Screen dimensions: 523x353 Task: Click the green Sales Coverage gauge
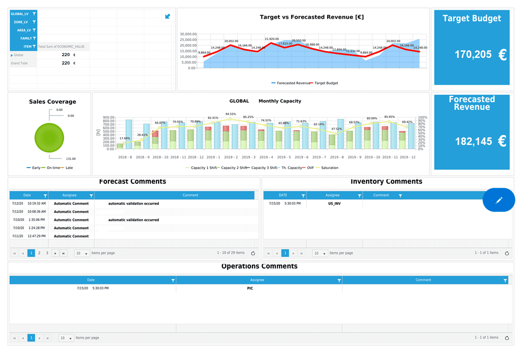click(49, 137)
